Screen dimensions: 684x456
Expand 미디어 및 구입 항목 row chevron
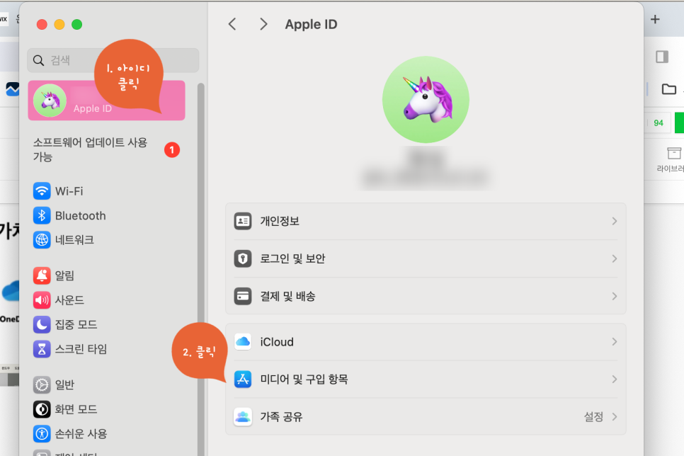614,380
